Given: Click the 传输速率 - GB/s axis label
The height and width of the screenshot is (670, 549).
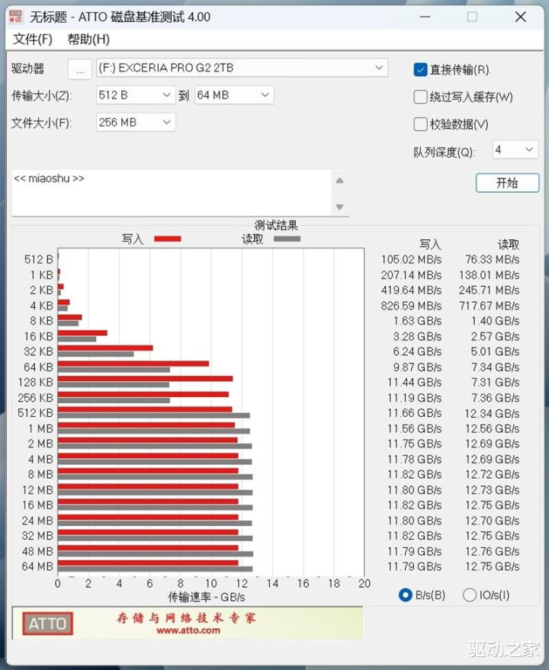Looking at the screenshot, I should pyautogui.click(x=207, y=597).
